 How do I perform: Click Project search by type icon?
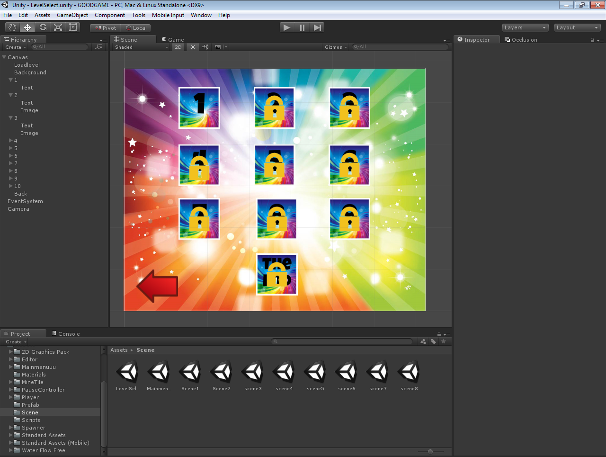coord(423,341)
